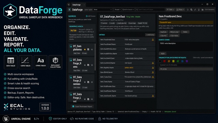Click the copy icon in the top toolbar

pos(191,10)
